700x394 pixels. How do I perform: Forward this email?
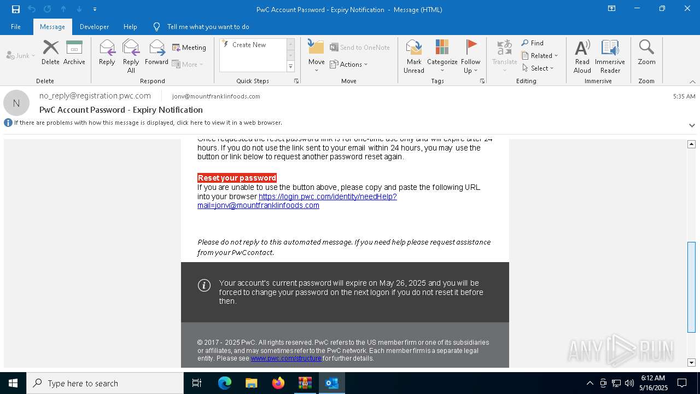pyautogui.click(x=156, y=53)
